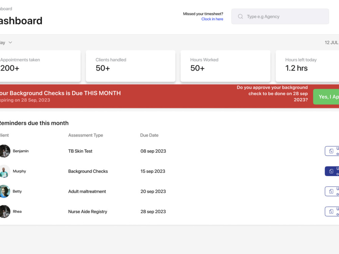Click the 'Reminders due this month' heading

coord(34,123)
